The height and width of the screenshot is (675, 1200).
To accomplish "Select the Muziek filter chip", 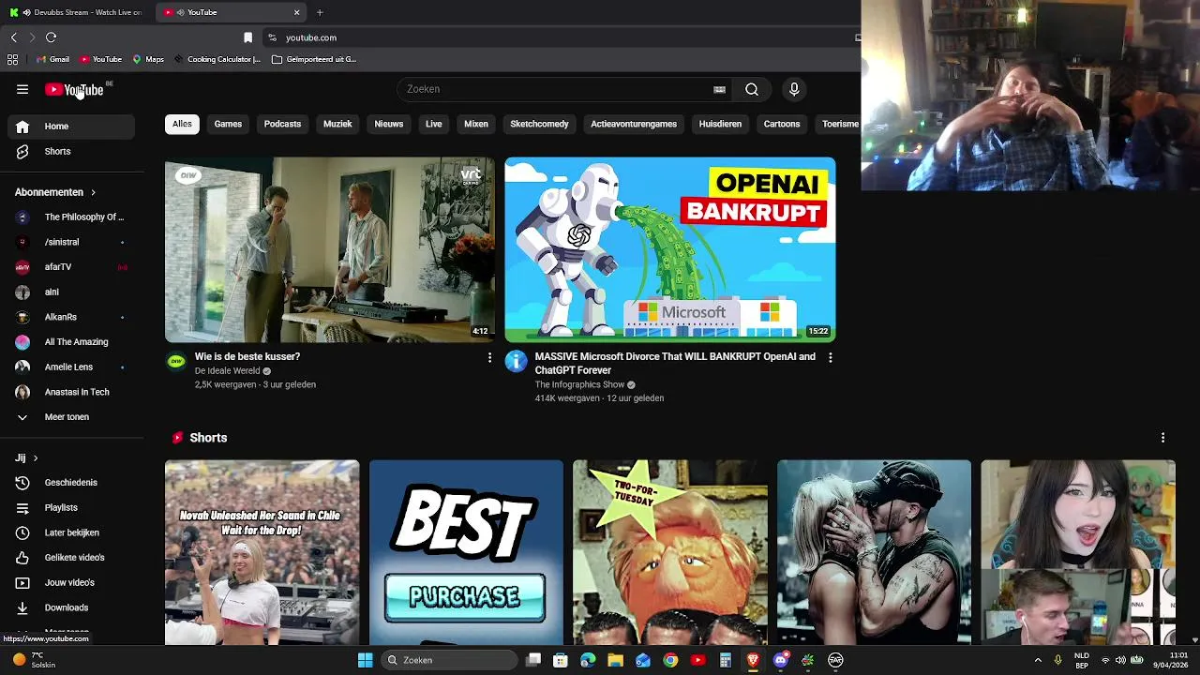I will click(337, 124).
